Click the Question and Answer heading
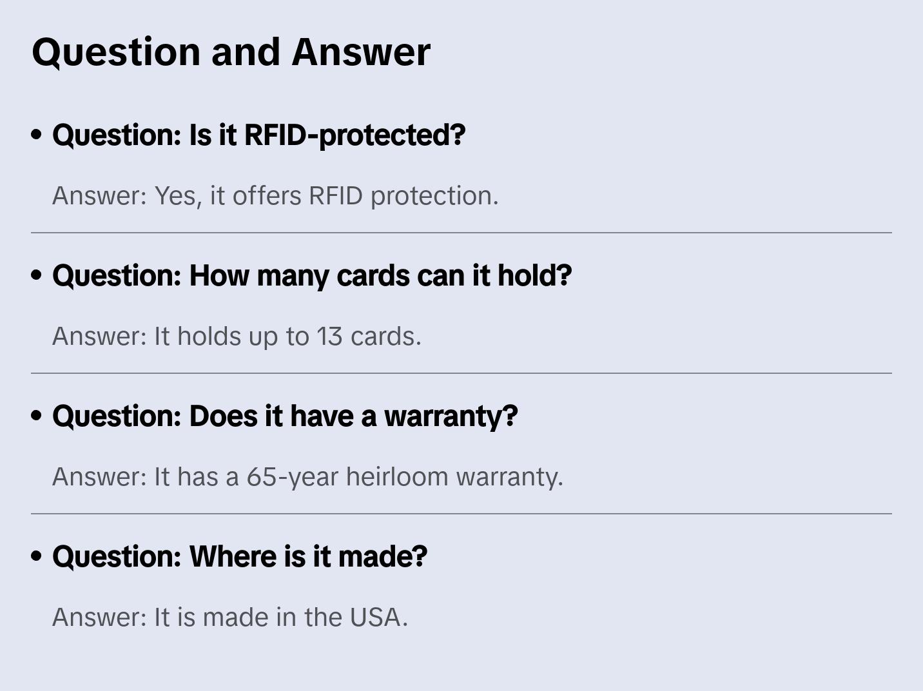 tap(231, 52)
